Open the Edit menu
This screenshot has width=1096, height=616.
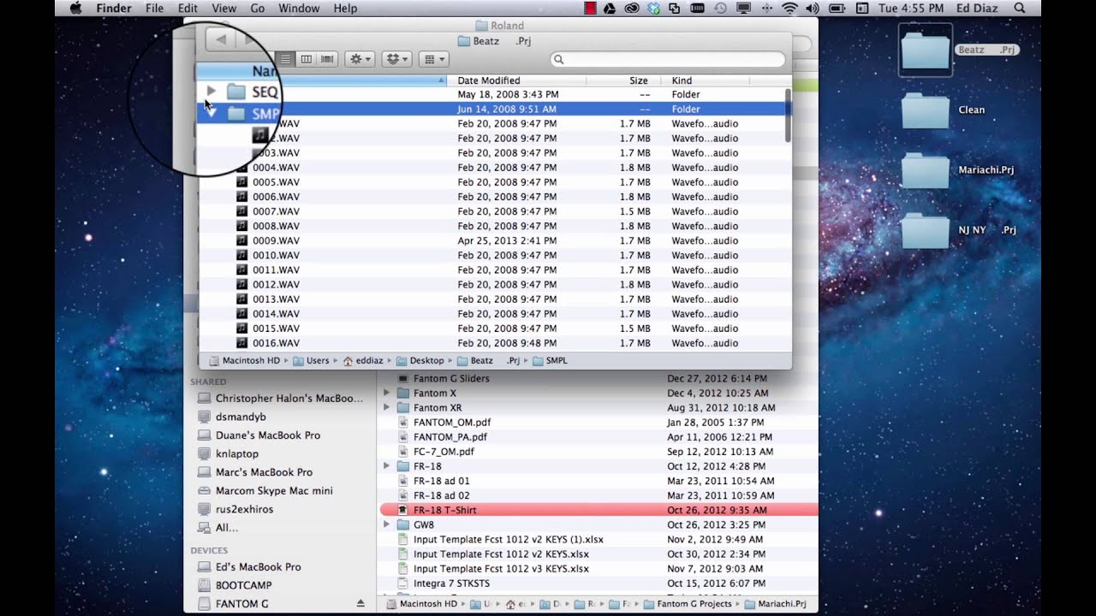[188, 8]
